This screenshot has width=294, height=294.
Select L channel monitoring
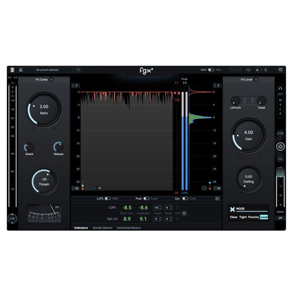(280, 109)
